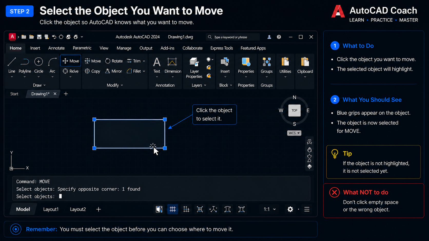Click the Rotate tool
This screenshot has width=429, height=241.
pyautogui.click(x=114, y=61)
